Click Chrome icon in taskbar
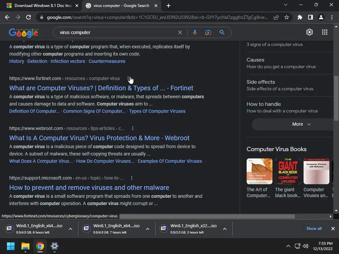 tap(40, 246)
